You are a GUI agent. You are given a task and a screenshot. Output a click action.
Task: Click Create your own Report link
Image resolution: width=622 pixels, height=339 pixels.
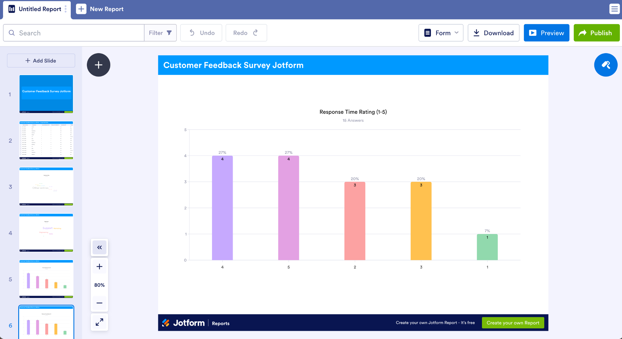[513, 323]
